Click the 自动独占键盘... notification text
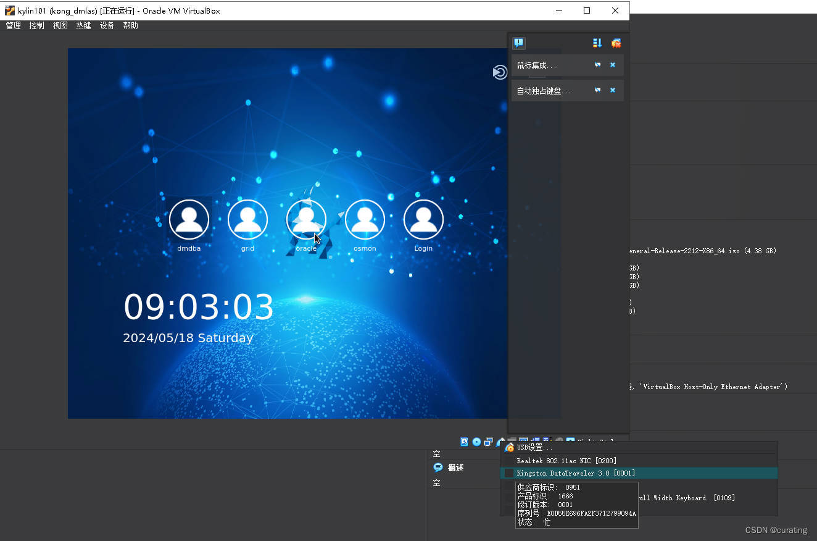This screenshot has width=817, height=541. (x=544, y=91)
